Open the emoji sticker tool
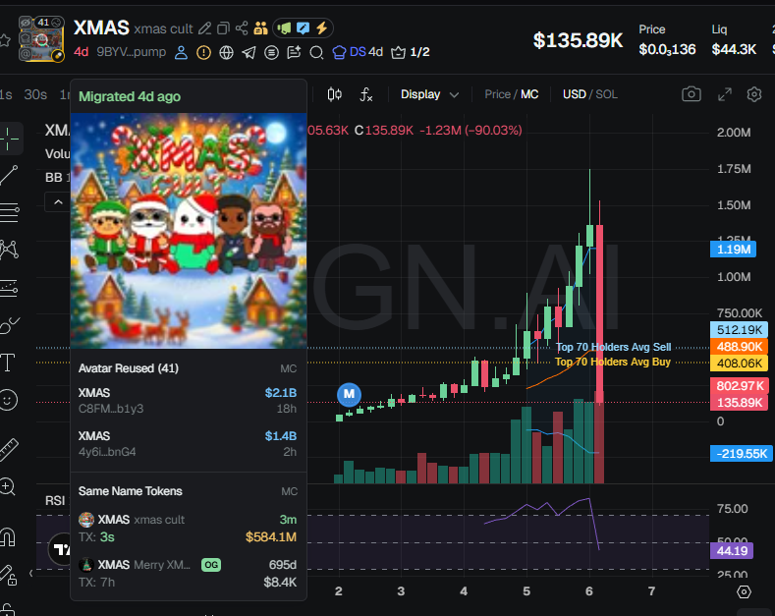The height and width of the screenshot is (616, 775). [x=8, y=400]
